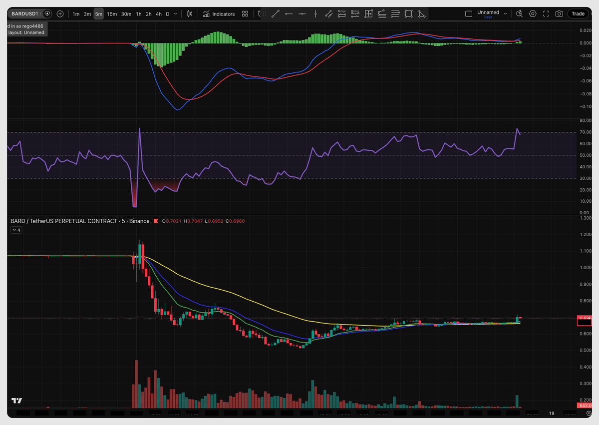Select the 4h timeframe
Screen dimensions: 599x425
point(159,14)
